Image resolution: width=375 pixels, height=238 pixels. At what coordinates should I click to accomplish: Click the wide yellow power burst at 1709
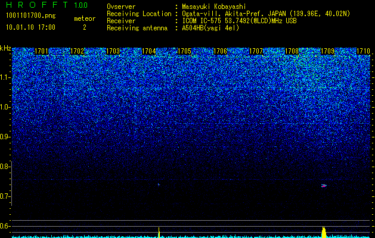(x=324, y=232)
